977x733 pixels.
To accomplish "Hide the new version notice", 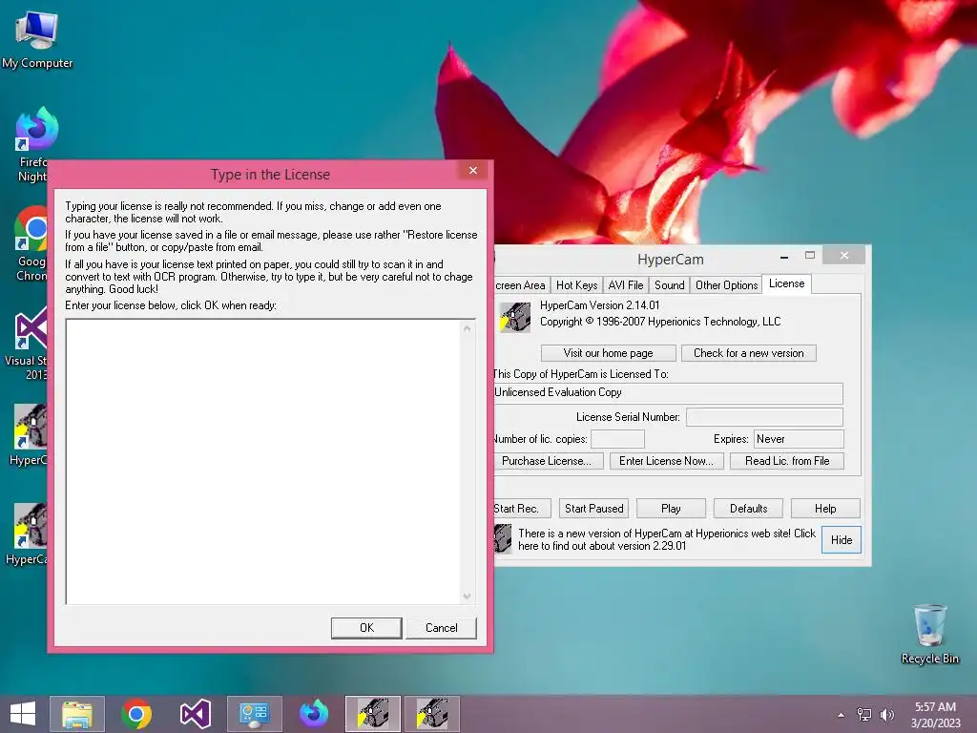I will pos(842,540).
